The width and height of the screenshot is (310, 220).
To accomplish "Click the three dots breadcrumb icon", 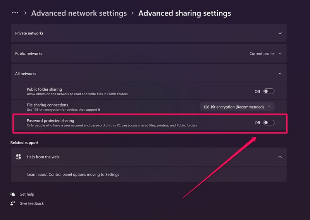I will coord(15,13).
